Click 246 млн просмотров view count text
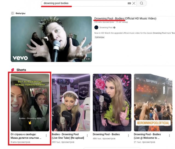The image size is (175, 149). pyautogui.click(x=104, y=22)
